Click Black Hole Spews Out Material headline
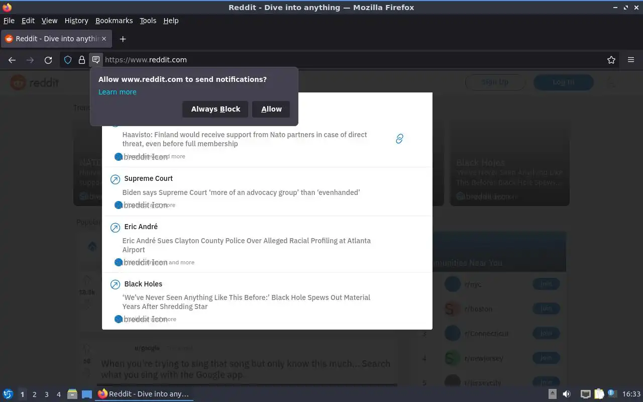 (x=246, y=302)
